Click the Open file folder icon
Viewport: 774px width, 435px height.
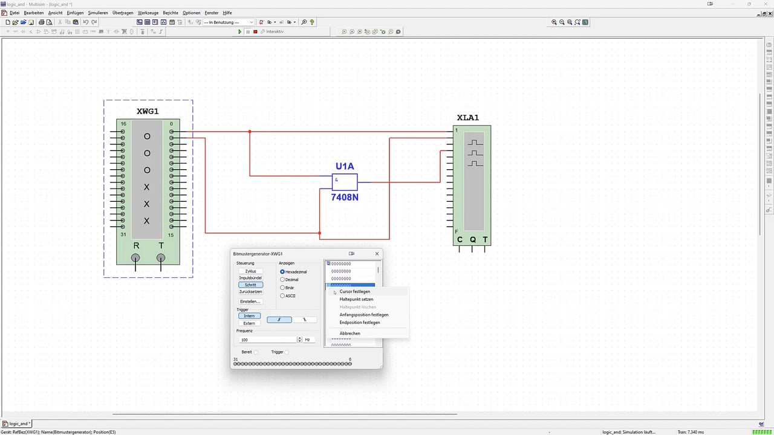pyautogui.click(x=15, y=22)
